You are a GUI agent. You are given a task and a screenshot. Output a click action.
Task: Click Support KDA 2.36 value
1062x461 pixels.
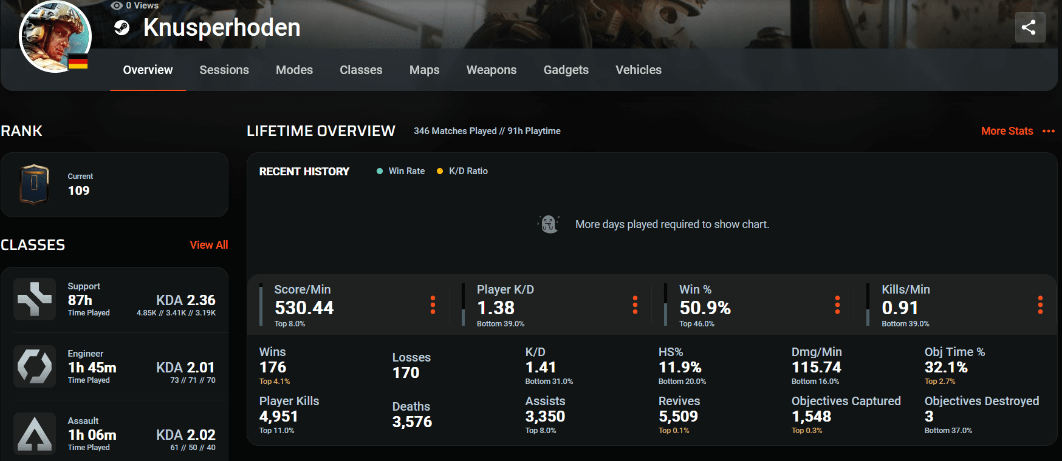click(186, 300)
